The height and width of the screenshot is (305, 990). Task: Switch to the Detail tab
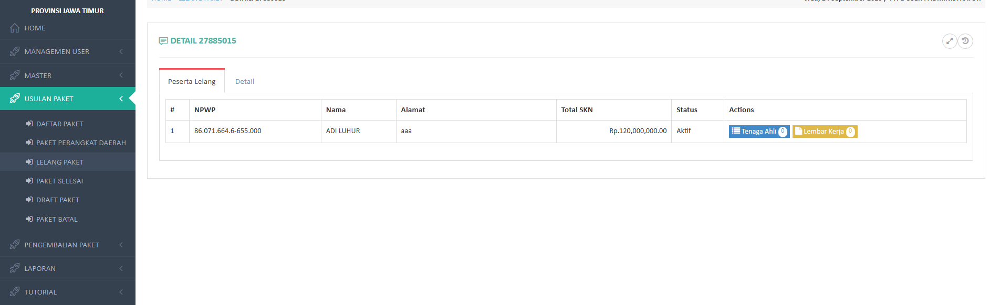[x=245, y=81]
